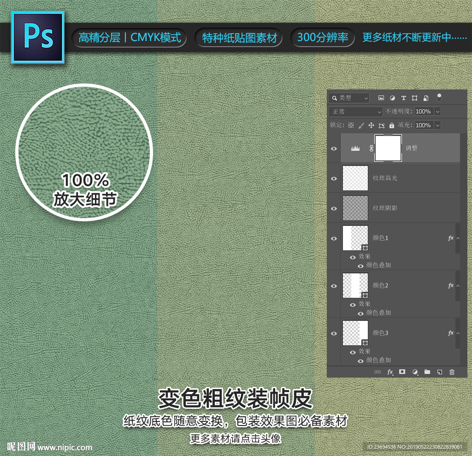Collapse effects of 颜色1 layer
Image resolution: width=472 pixels, height=456 pixels.
(x=458, y=238)
